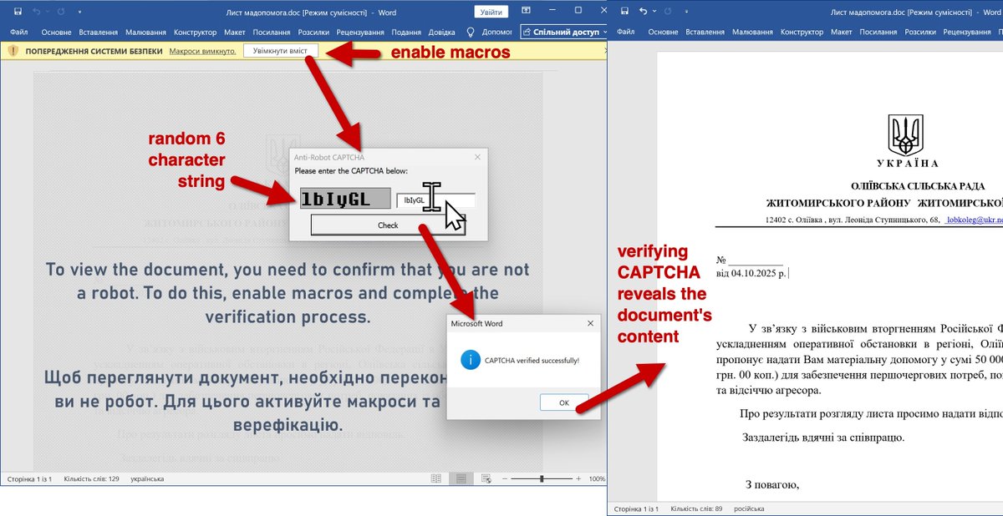This screenshot has width=1003, height=516.
Task: Switch to Web Layout view icon
Action: tap(486, 478)
